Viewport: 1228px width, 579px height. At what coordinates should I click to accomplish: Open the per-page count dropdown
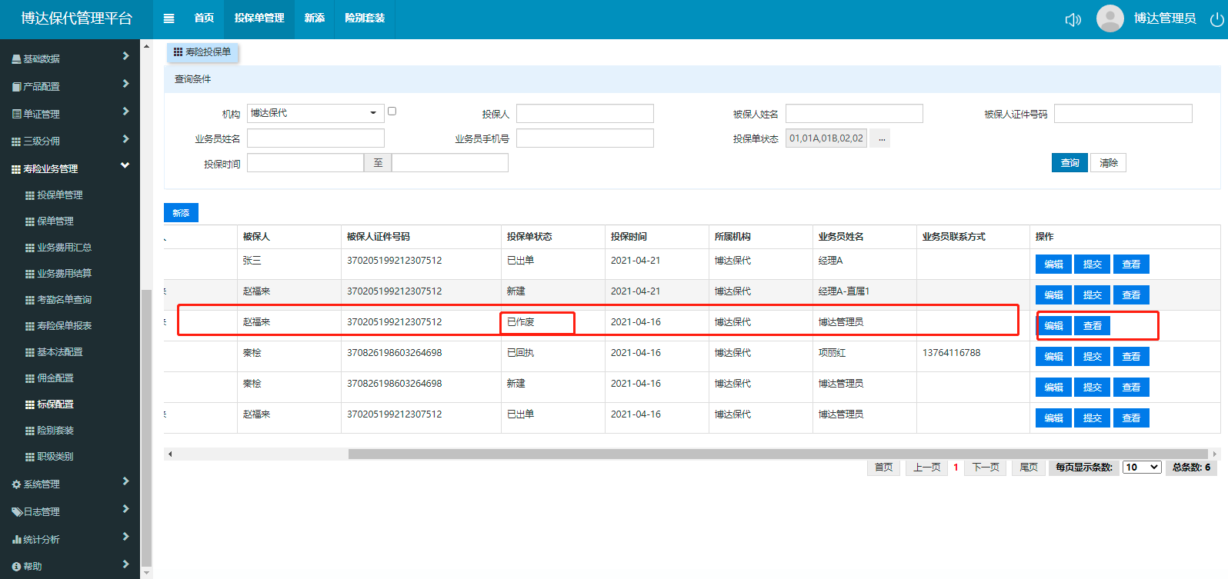coord(1141,468)
